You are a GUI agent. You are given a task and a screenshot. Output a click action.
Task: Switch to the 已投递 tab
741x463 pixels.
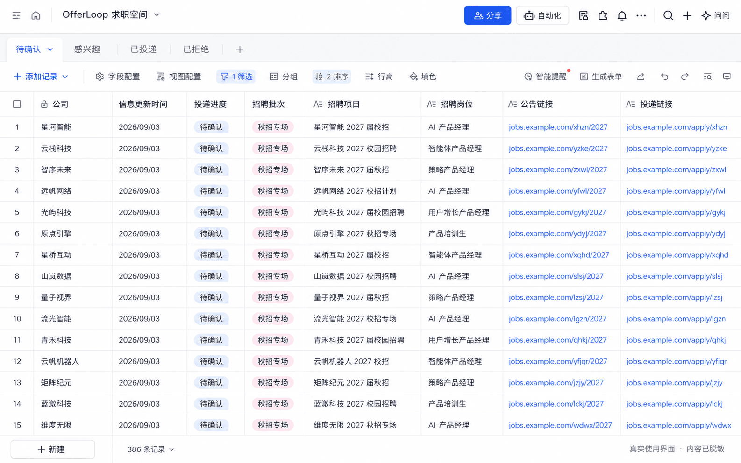coord(143,49)
